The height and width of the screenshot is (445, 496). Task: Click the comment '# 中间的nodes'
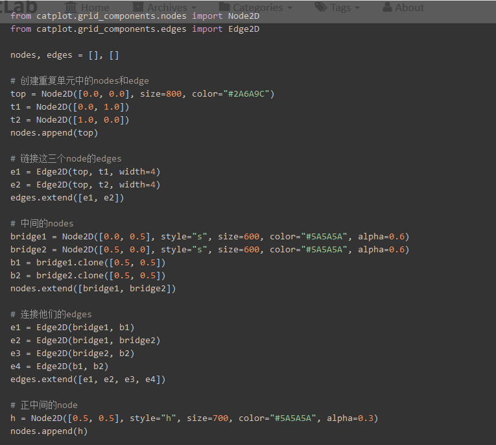point(41,224)
